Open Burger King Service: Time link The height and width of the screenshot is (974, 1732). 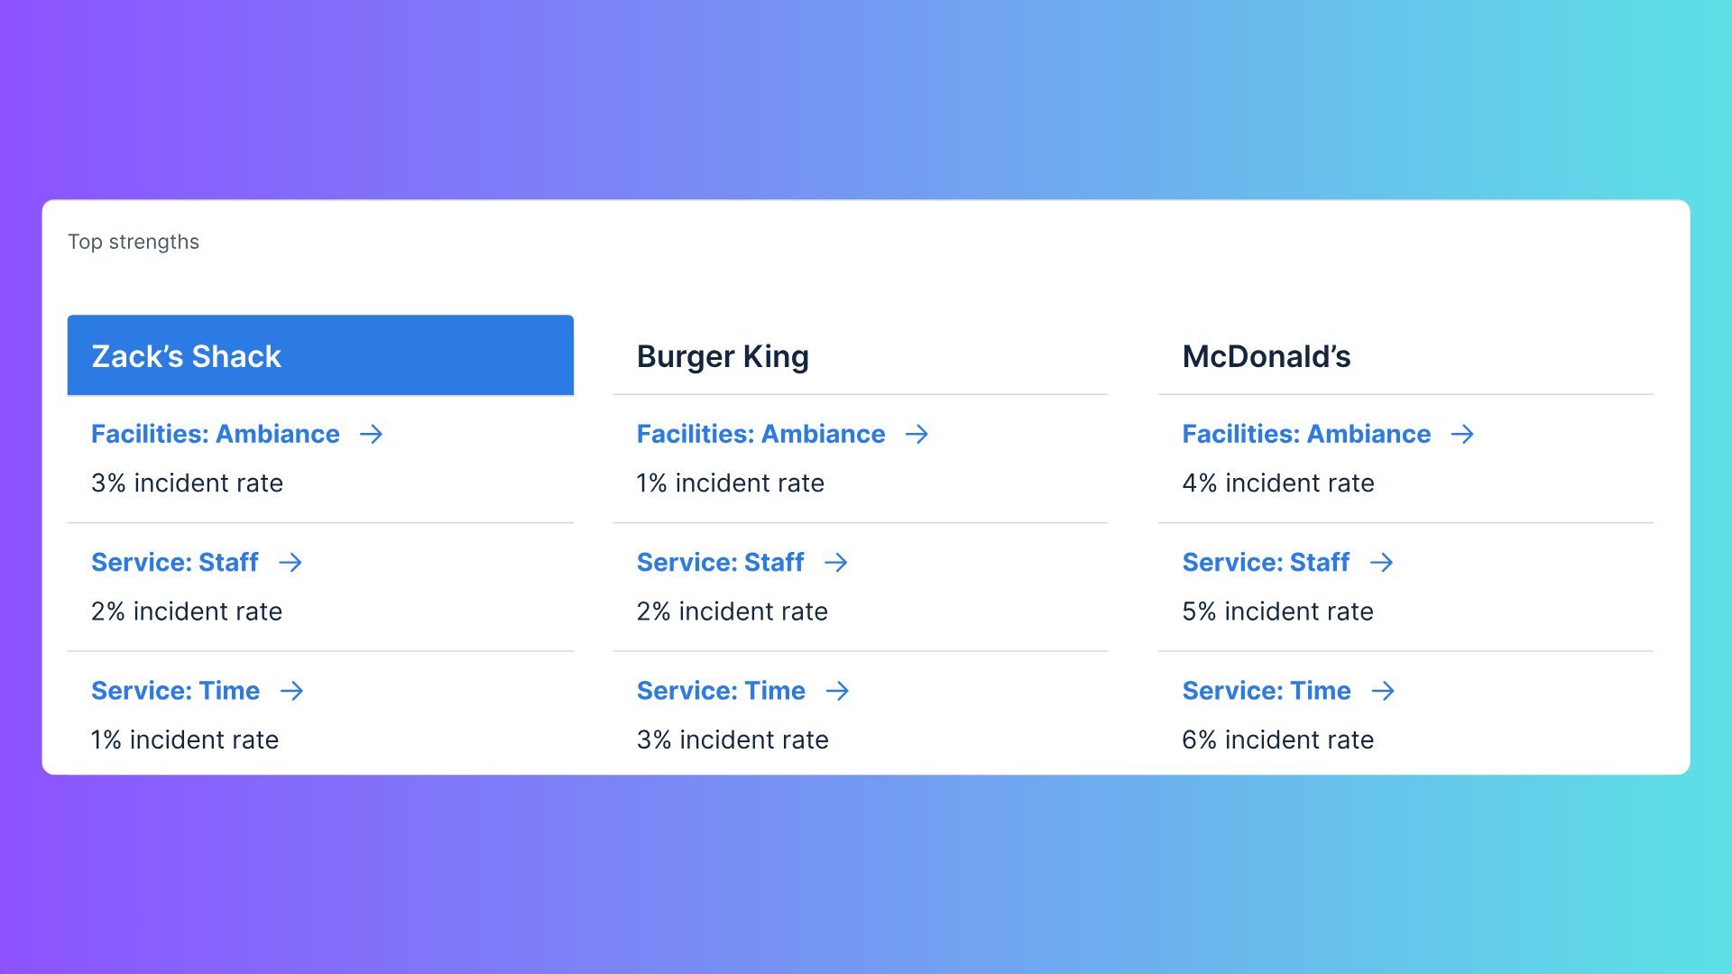tap(721, 691)
